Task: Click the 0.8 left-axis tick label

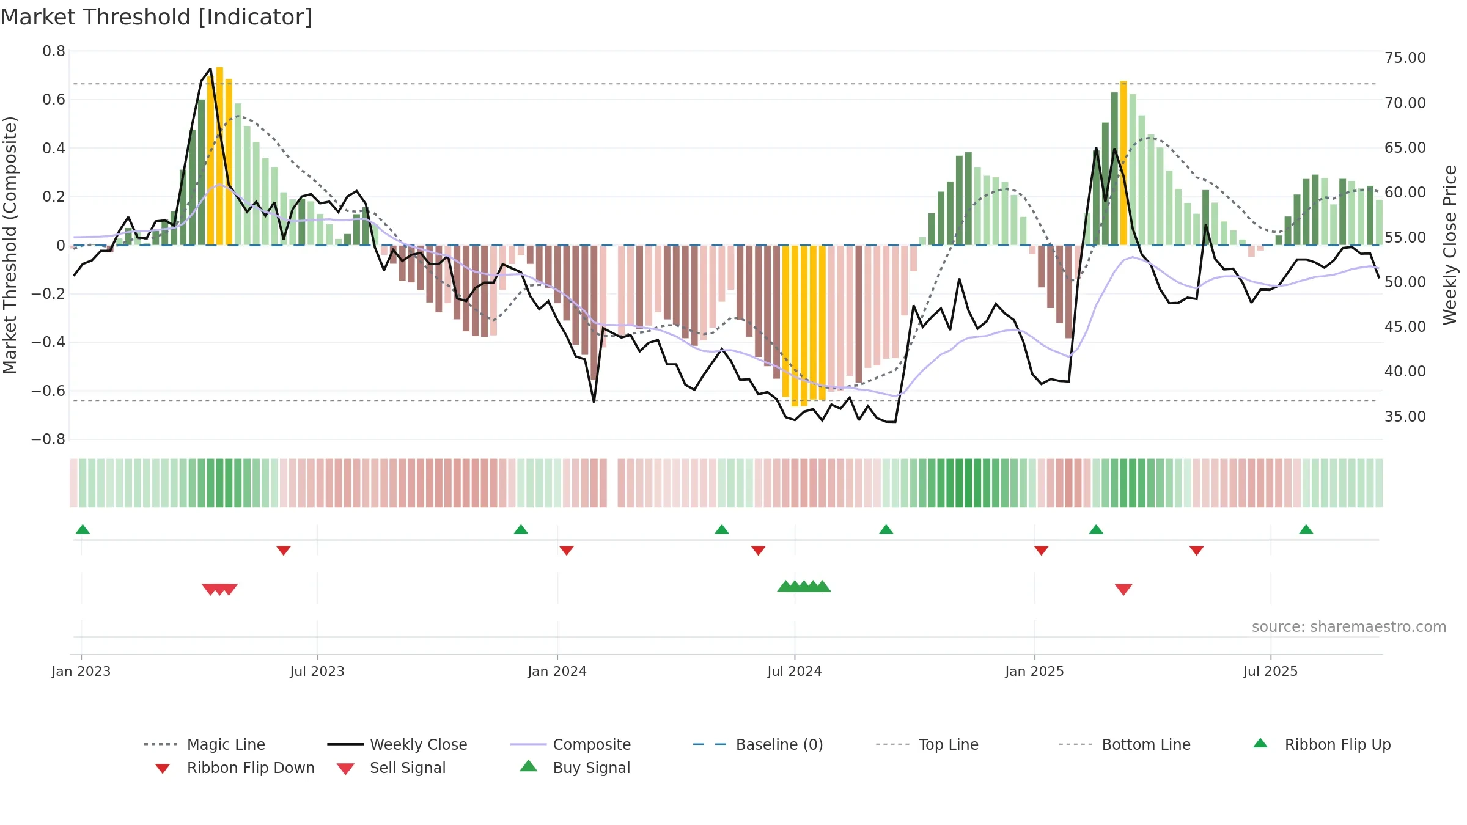Action: click(x=54, y=51)
